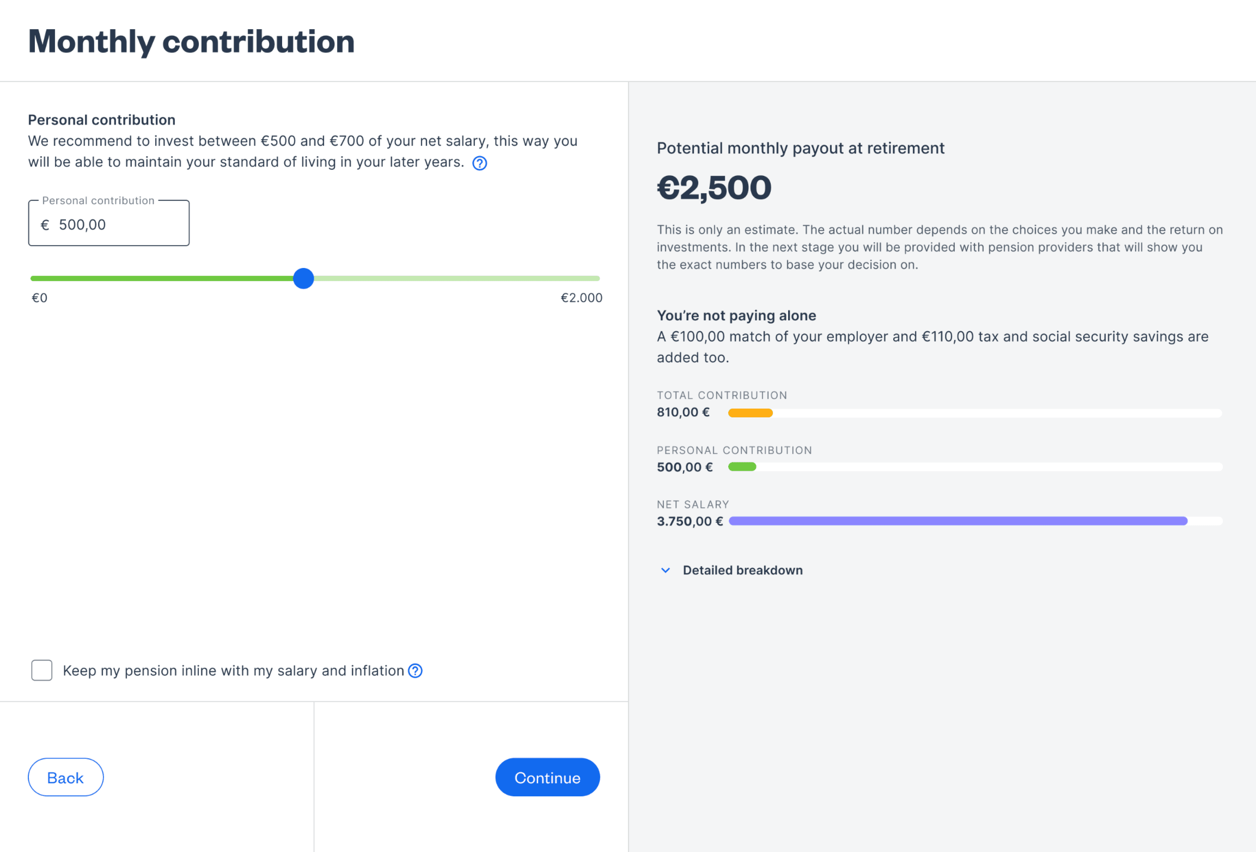
Task: Click the €2.000 maximum slider label
Action: 581,297
